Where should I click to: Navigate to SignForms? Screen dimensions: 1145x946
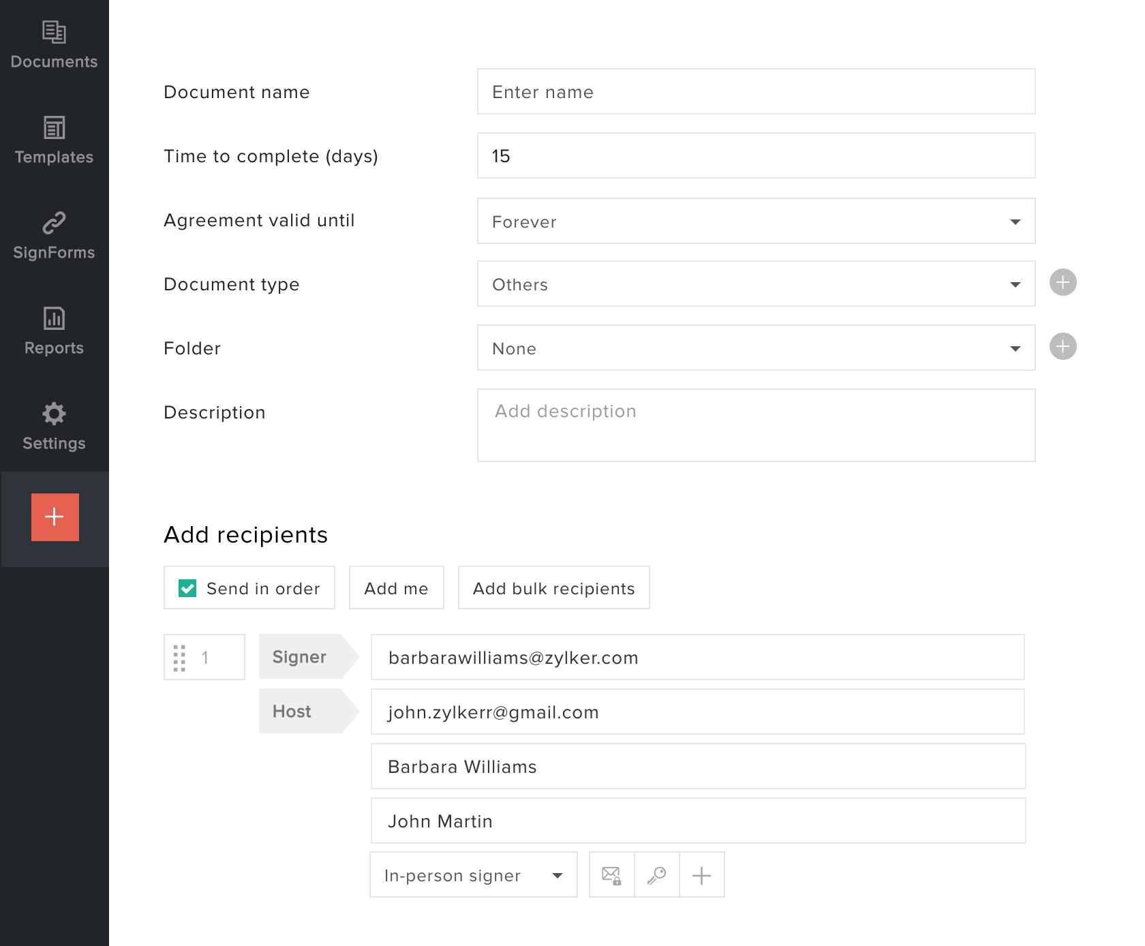point(54,236)
